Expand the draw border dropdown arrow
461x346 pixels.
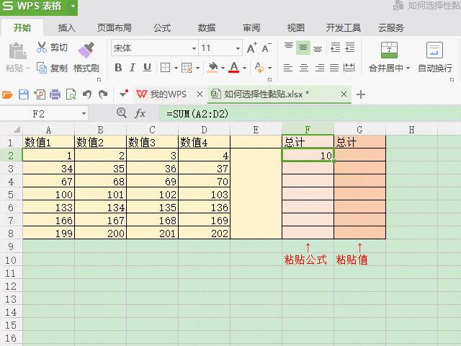[197, 68]
